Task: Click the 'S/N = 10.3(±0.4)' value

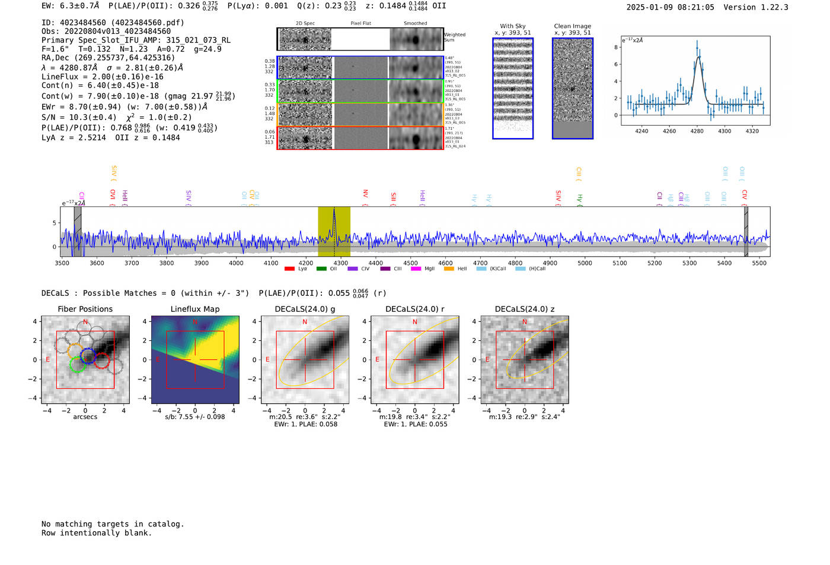Action: tap(79, 117)
